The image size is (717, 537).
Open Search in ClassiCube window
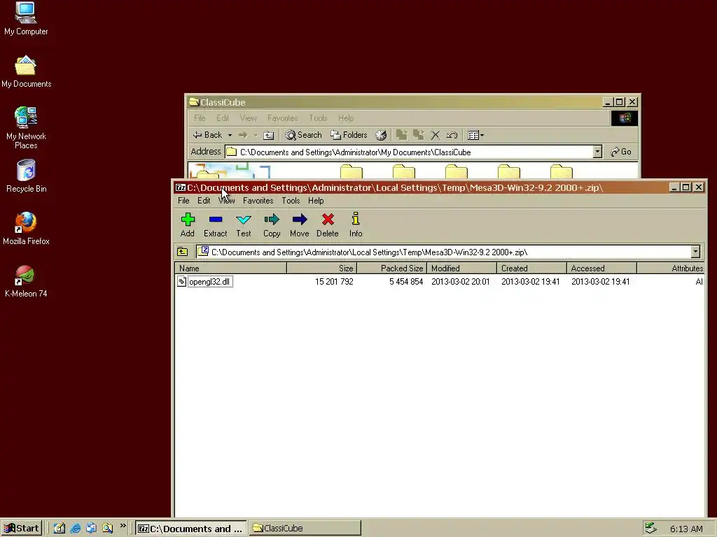(303, 135)
